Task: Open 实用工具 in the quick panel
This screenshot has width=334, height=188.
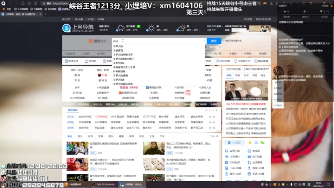Action: (233, 151)
